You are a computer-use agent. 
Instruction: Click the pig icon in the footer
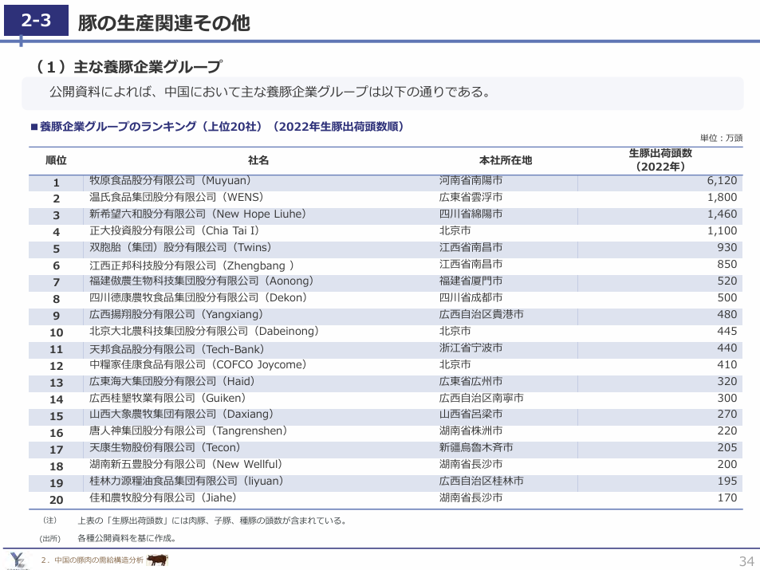[x=156, y=560]
